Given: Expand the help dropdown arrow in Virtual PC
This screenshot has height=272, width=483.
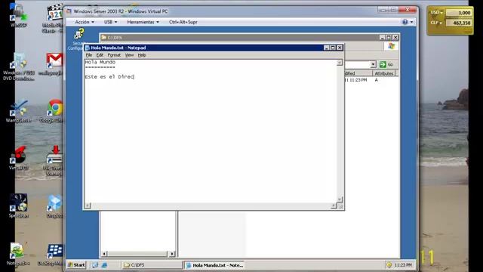Looking at the screenshot, I should coord(411,22).
